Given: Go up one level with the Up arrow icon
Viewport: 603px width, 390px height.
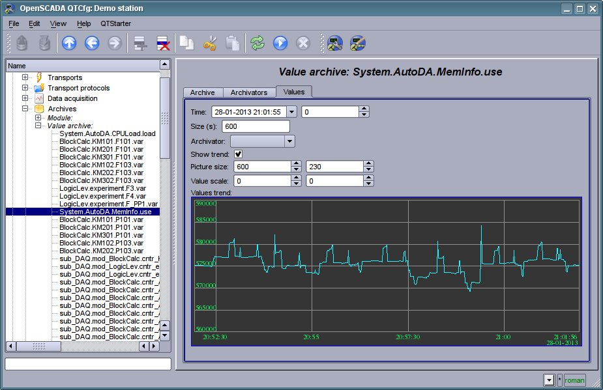Looking at the screenshot, I should pyautogui.click(x=69, y=43).
